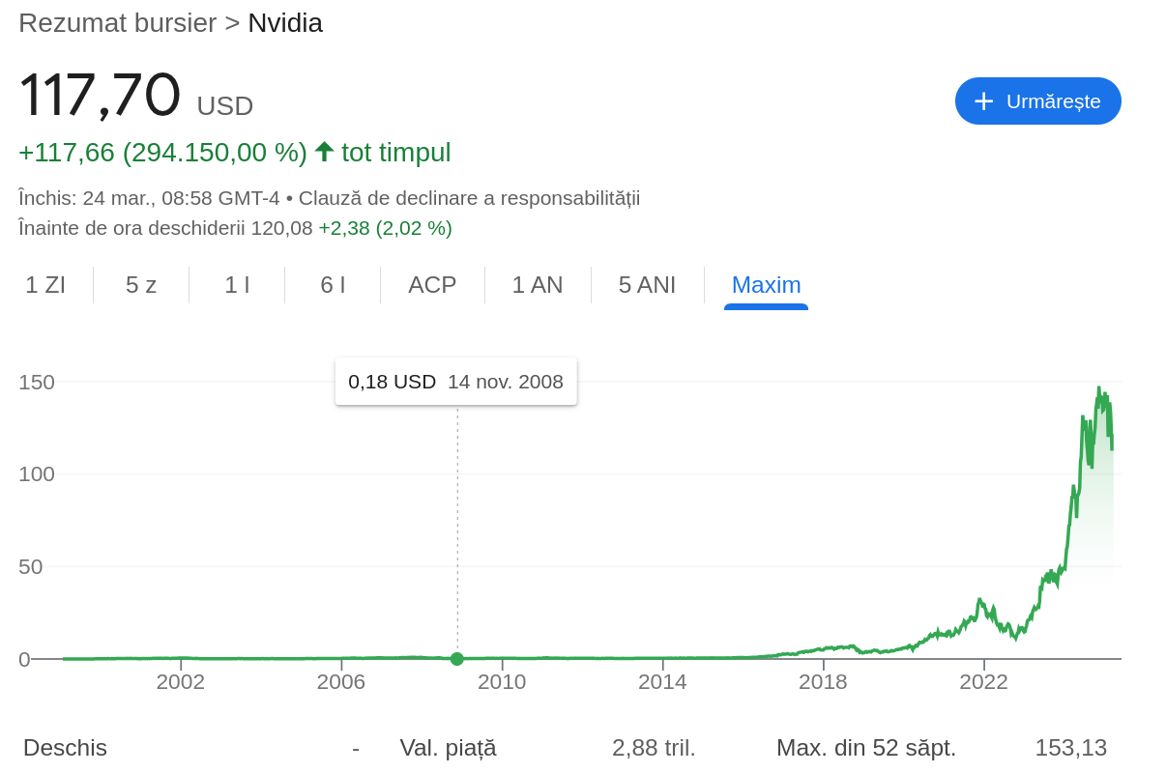Image resolution: width=1166 pixels, height=773 pixels.
Task: Click the 2018 x-axis label
Action: (823, 682)
